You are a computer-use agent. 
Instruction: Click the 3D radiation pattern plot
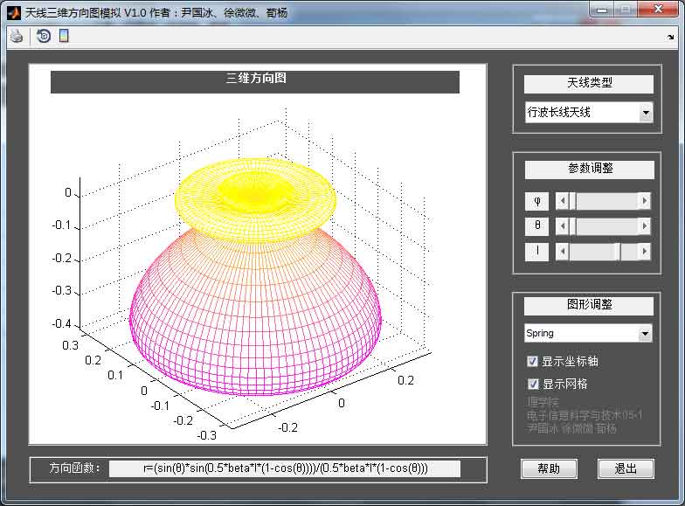(255, 278)
